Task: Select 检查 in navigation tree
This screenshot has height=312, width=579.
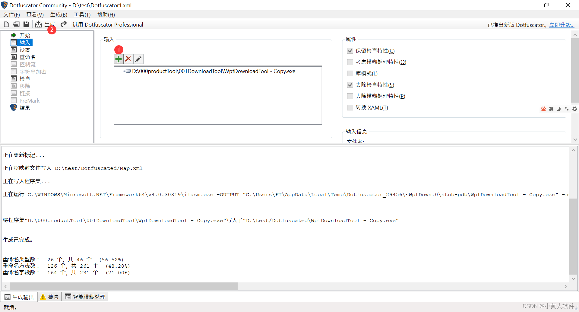Action: tap(25, 79)
